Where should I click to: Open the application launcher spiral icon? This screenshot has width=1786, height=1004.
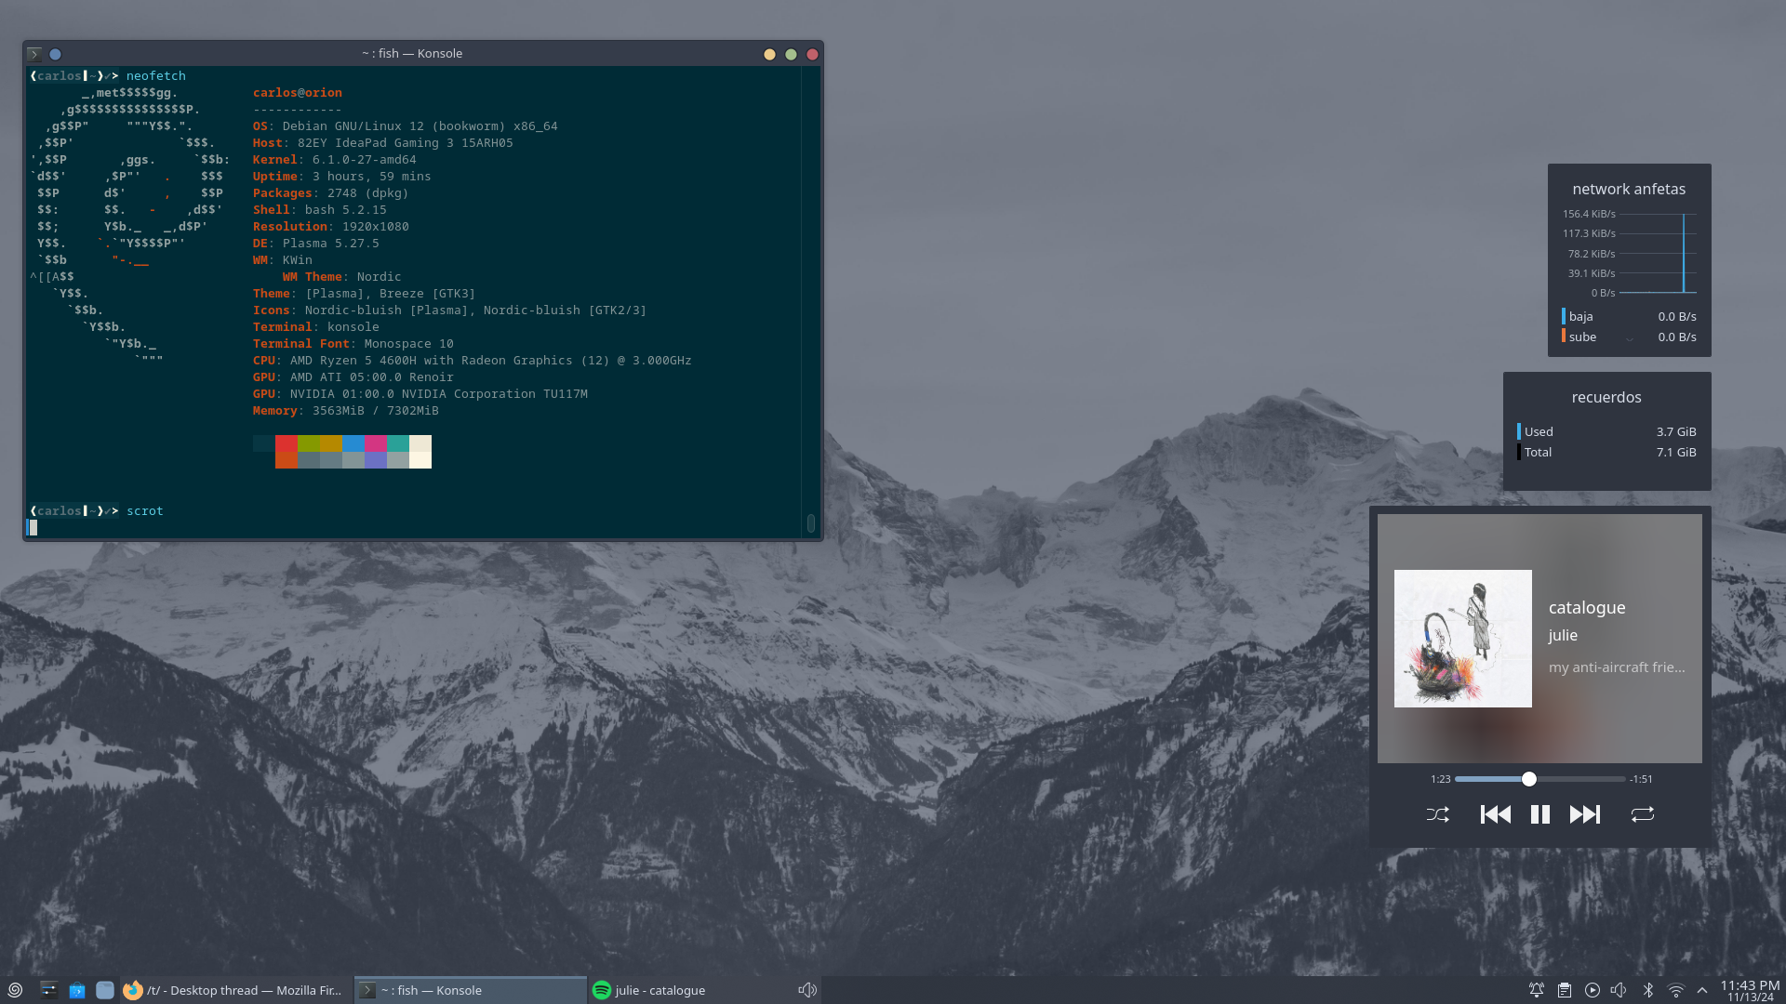15,990
